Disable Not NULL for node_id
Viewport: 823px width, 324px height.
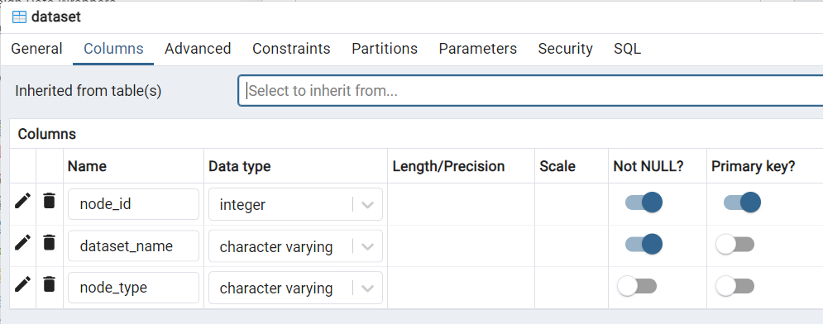[x=644, y=202]
